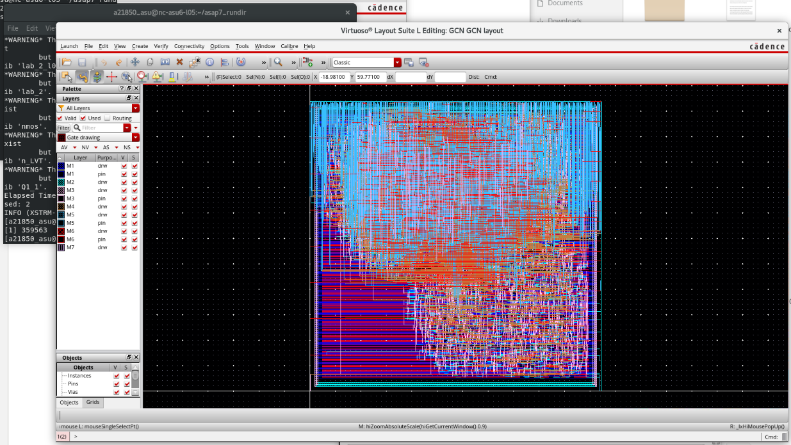Click the Align tool icon
Viewport: 791px width, 445px height.
click(x=224, y=62)
